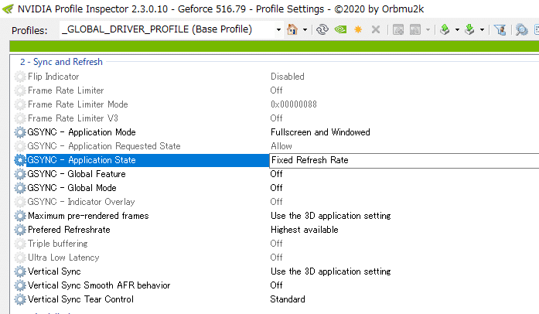
Task: Click the gear icon beside GSYNC - Global Mode
Action: tap(20, 188)
